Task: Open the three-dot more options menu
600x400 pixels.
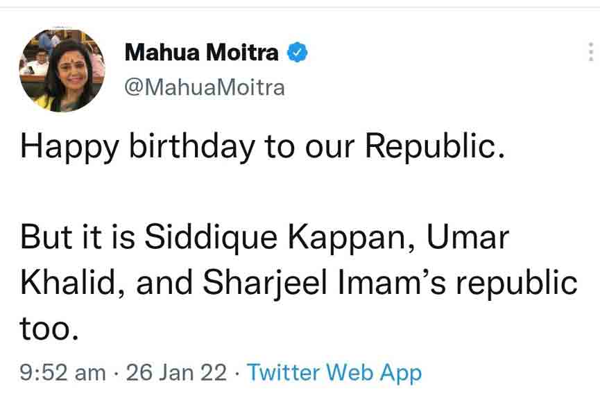Action: point(590,53)
